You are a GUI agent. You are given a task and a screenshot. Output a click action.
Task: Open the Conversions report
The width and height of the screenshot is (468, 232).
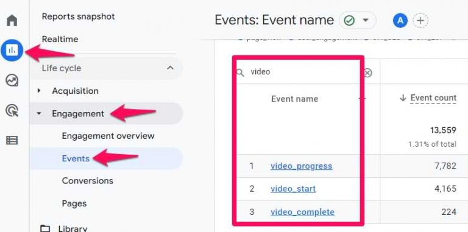(88, 181)
